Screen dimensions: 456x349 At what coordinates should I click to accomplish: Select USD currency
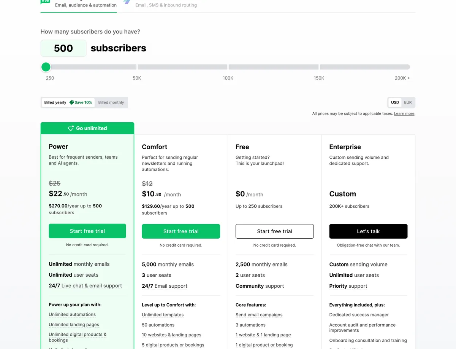pos(395,102)
